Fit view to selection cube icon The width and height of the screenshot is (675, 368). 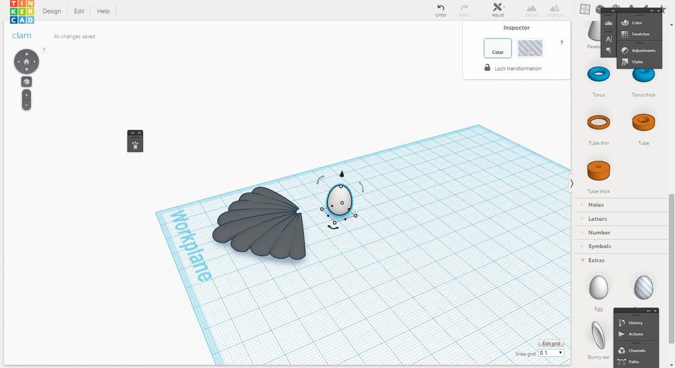point(26,81)
